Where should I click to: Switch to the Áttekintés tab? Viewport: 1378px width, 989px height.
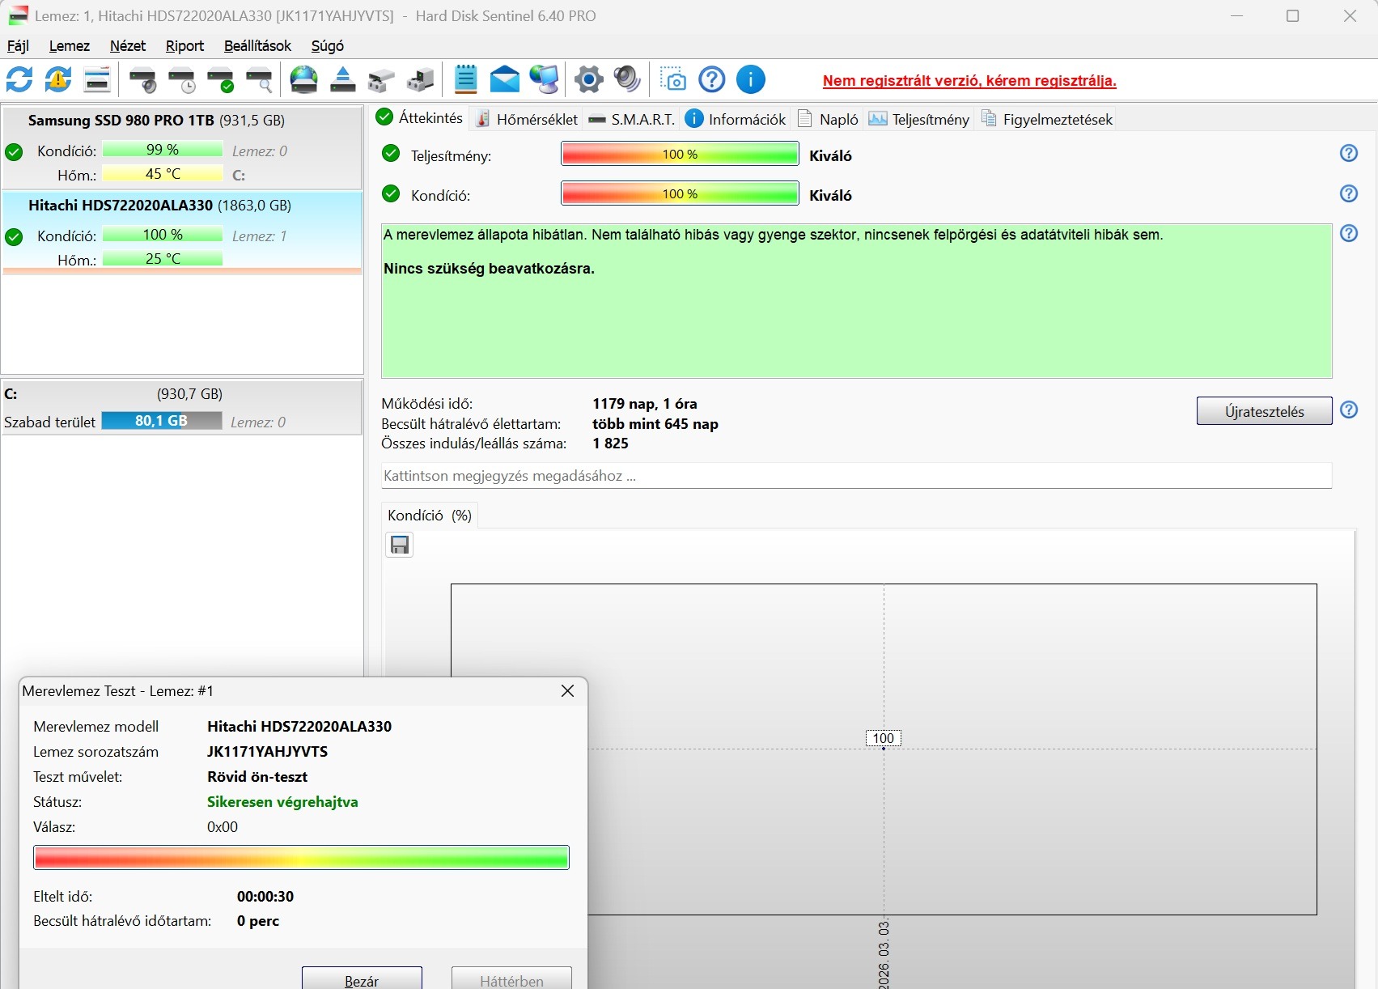click(420, 118)
